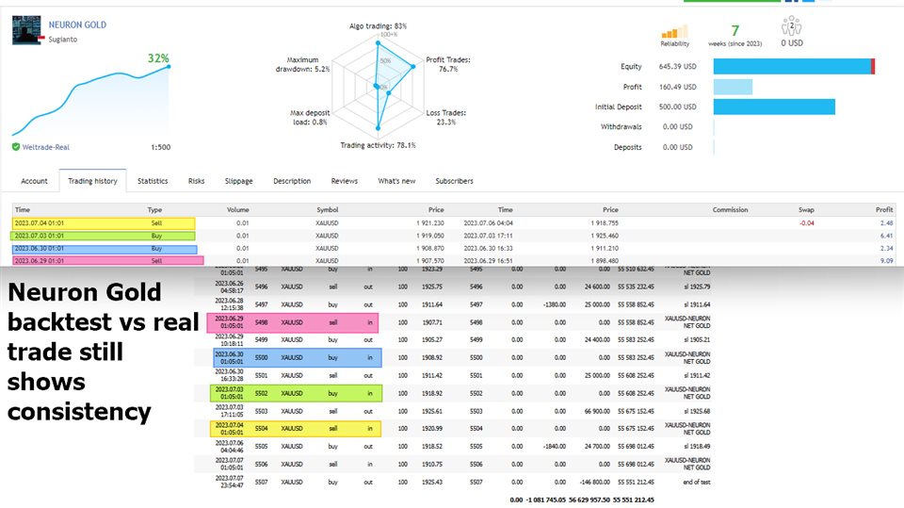Open the NEURON GOLD title link
Screen dimensions: 904x508
click(77, 25)
